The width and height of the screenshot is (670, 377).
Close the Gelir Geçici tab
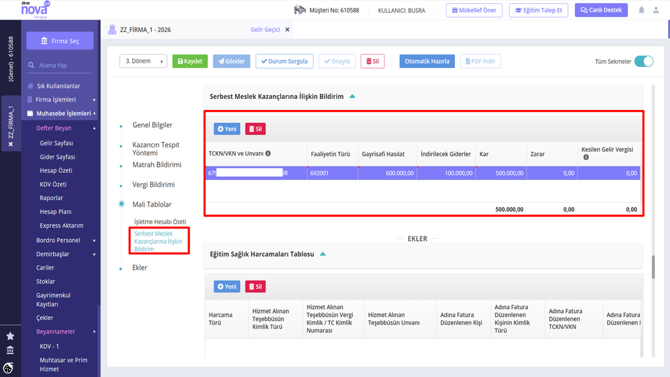tap(287, 29)
